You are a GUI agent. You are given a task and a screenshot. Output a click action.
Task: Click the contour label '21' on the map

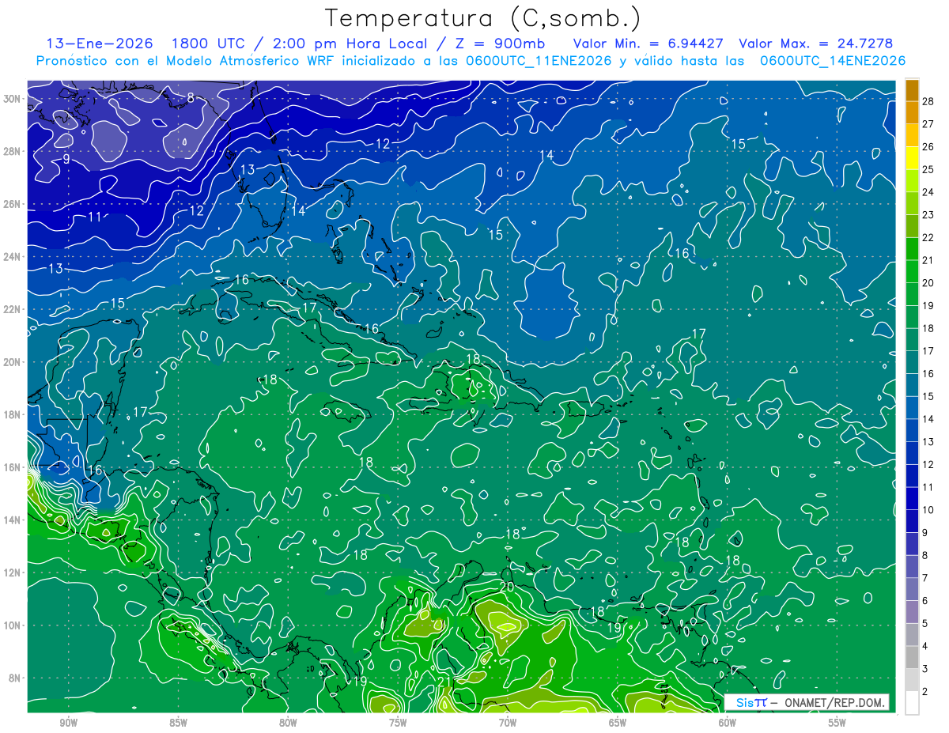(x=444, y=682)
